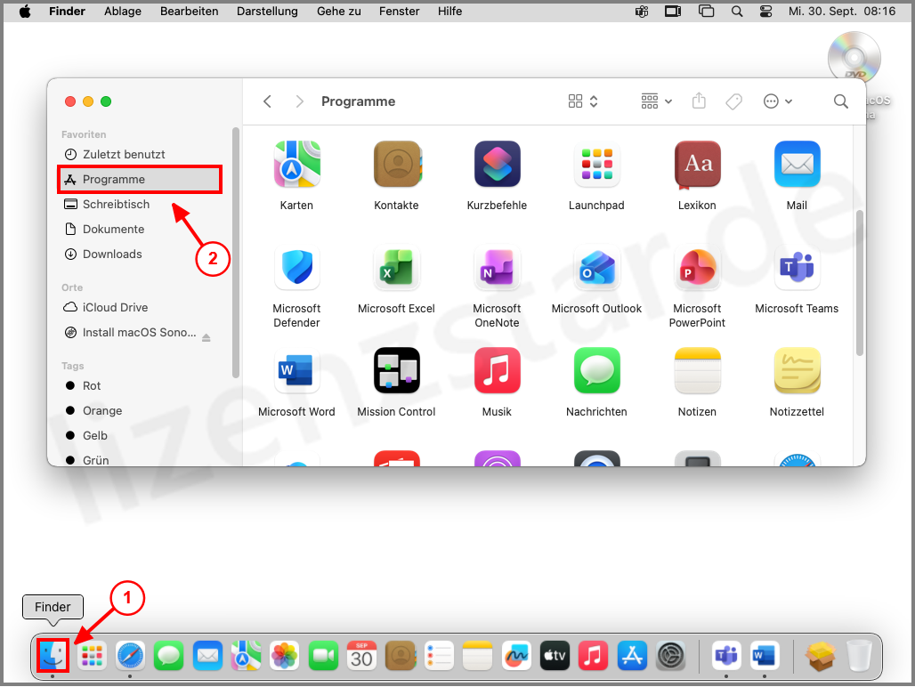Open Safari from the Dock
The width and height of the screenshot is (915, 687).
[x=130, y=656]
